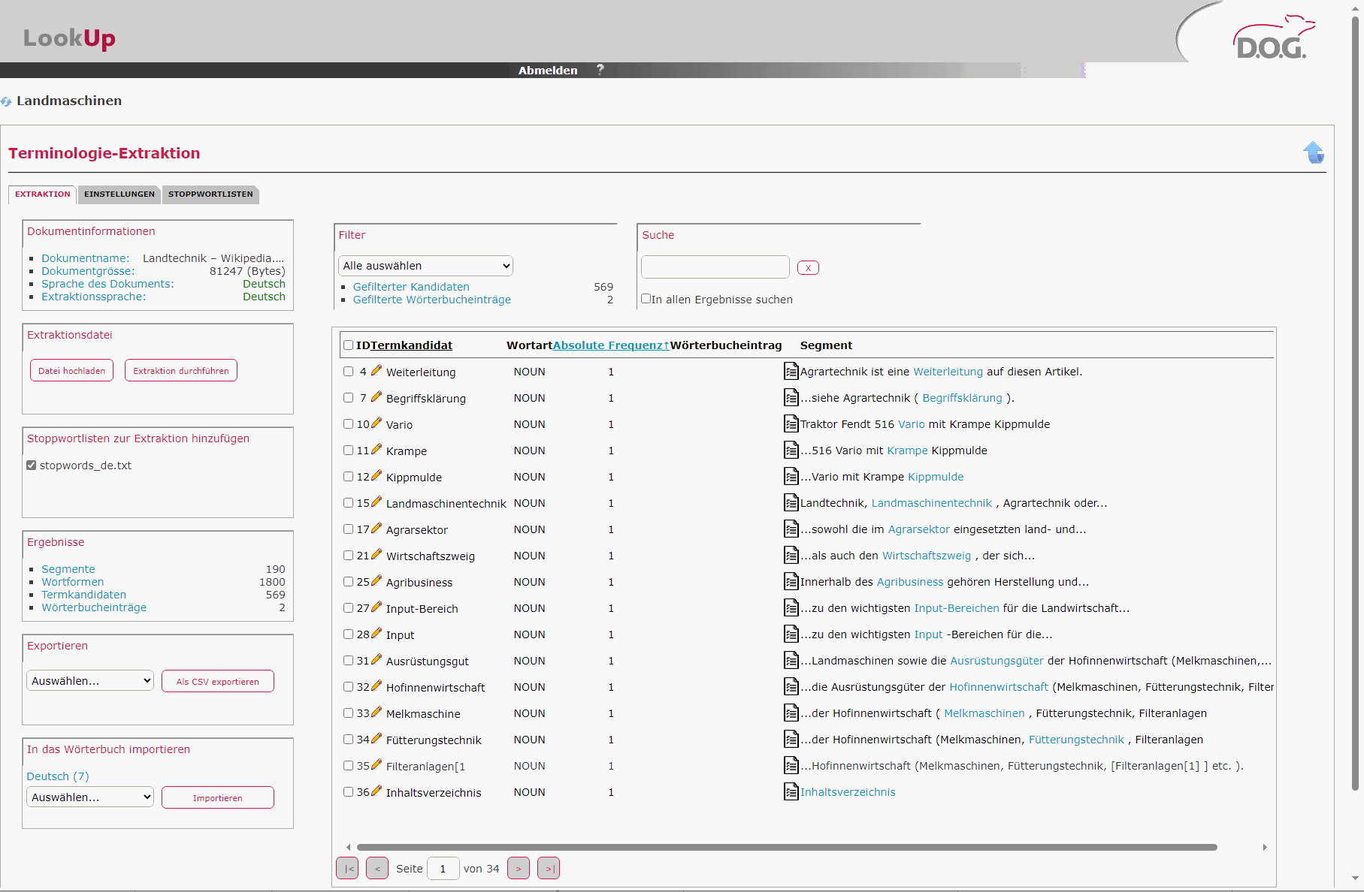
Task: Click the 'Extraktion durchführen' button
Action: [x=181, y=371]
